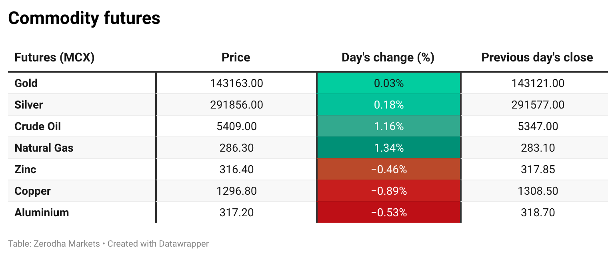Click the Commodity futures title
Image resolution: width=616 pixels, height=257 pixels.
click(84, 18)
